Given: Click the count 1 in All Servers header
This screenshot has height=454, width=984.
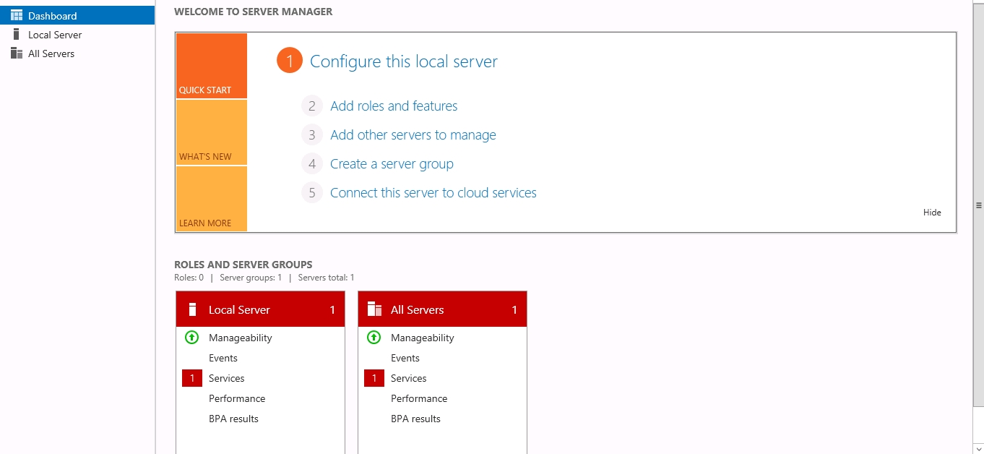Looking at the screenshot, I should point(514,309).
